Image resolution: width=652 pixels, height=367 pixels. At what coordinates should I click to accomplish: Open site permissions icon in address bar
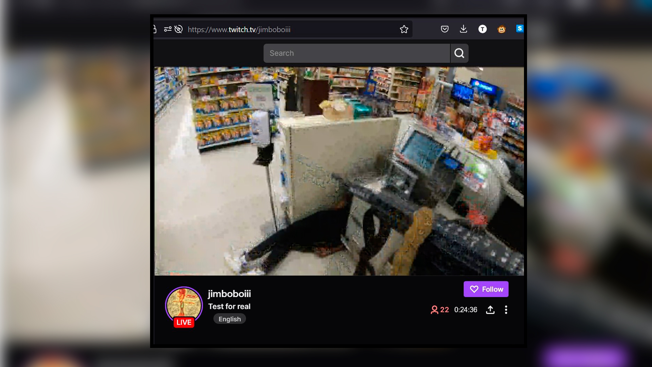167,29
